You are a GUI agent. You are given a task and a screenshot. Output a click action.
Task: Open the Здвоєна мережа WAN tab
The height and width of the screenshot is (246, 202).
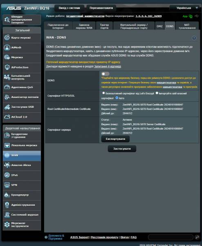84,26
